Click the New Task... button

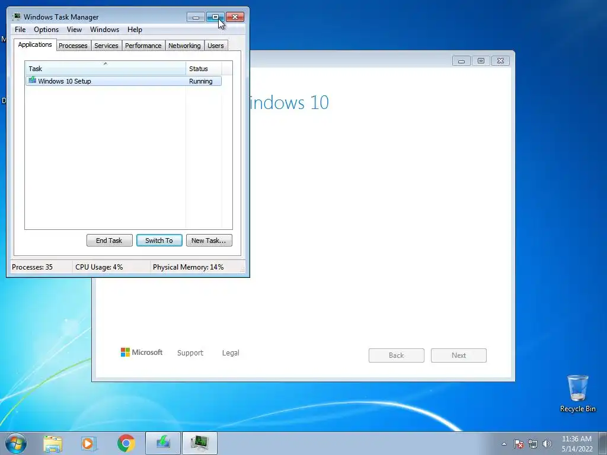tap(209, 241)
